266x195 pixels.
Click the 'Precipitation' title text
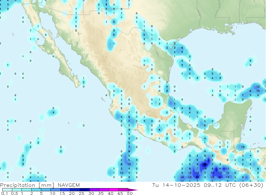pyautogui.click(x=18, y=185)
